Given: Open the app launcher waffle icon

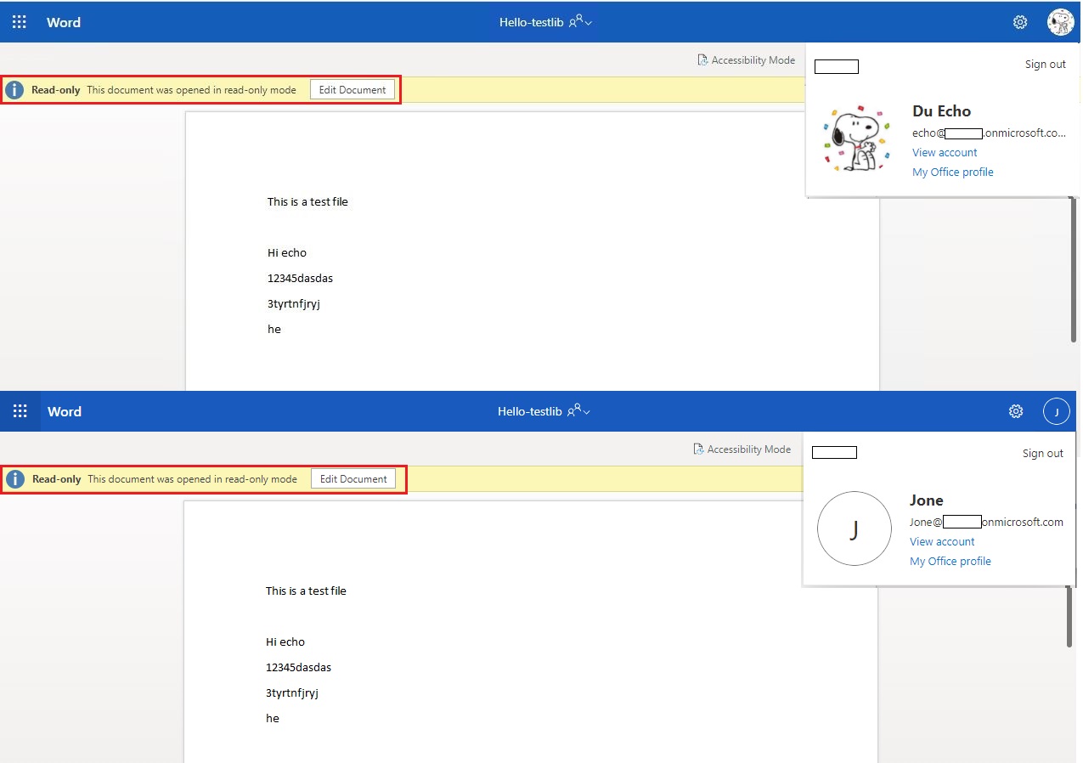Looking at the screenshot, I should (19, 21).
